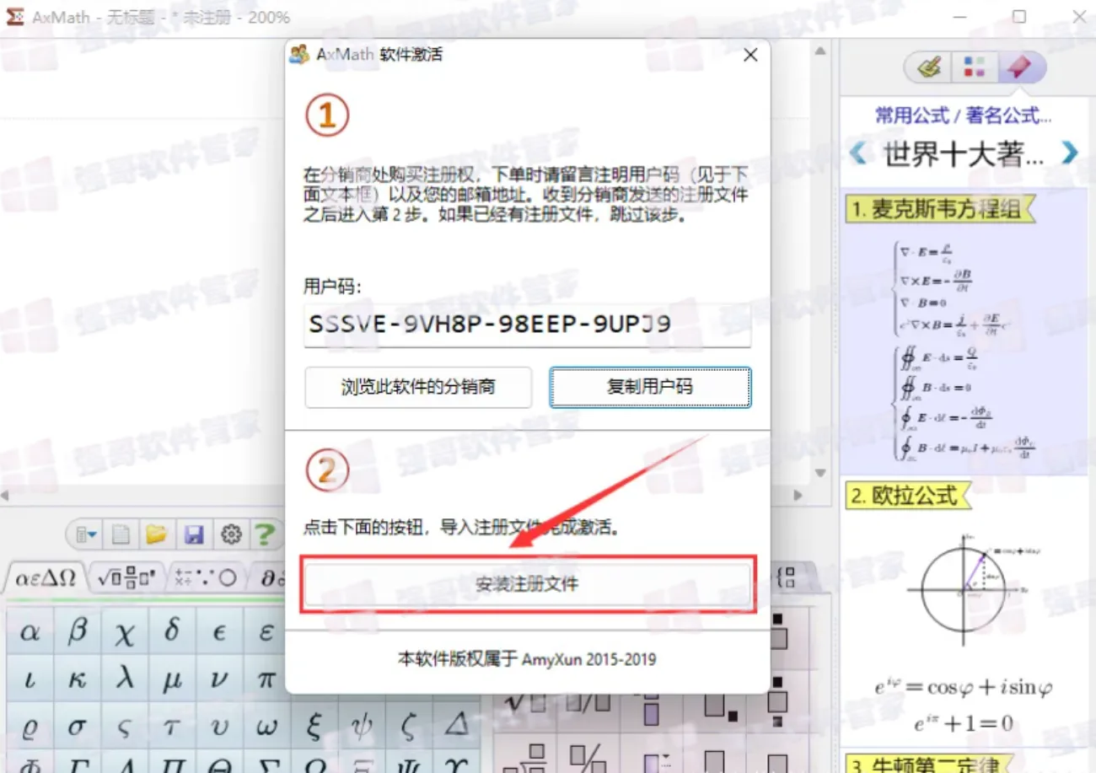Insert the tau τ symbol
1096x773 pixels.
[172, 727]
